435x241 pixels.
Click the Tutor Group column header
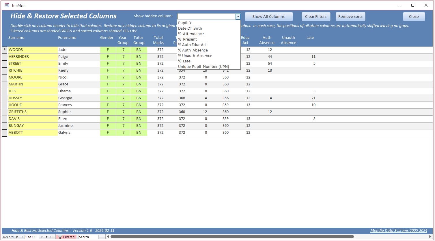click(x=139, y=40)
